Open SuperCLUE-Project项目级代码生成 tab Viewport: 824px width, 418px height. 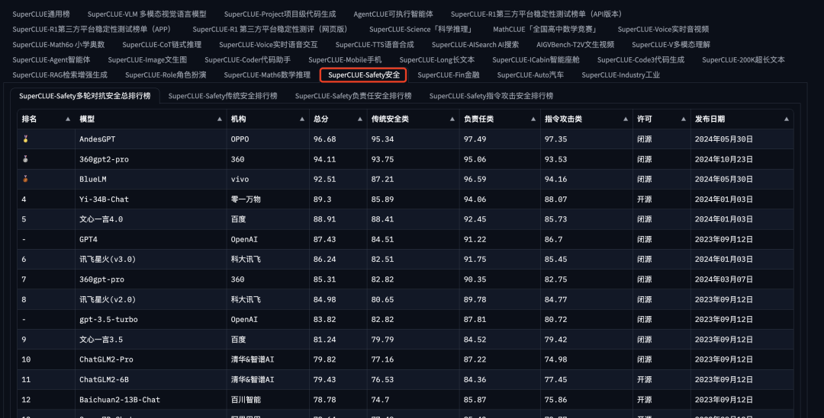pyautogui.click(x=280, y=14)
